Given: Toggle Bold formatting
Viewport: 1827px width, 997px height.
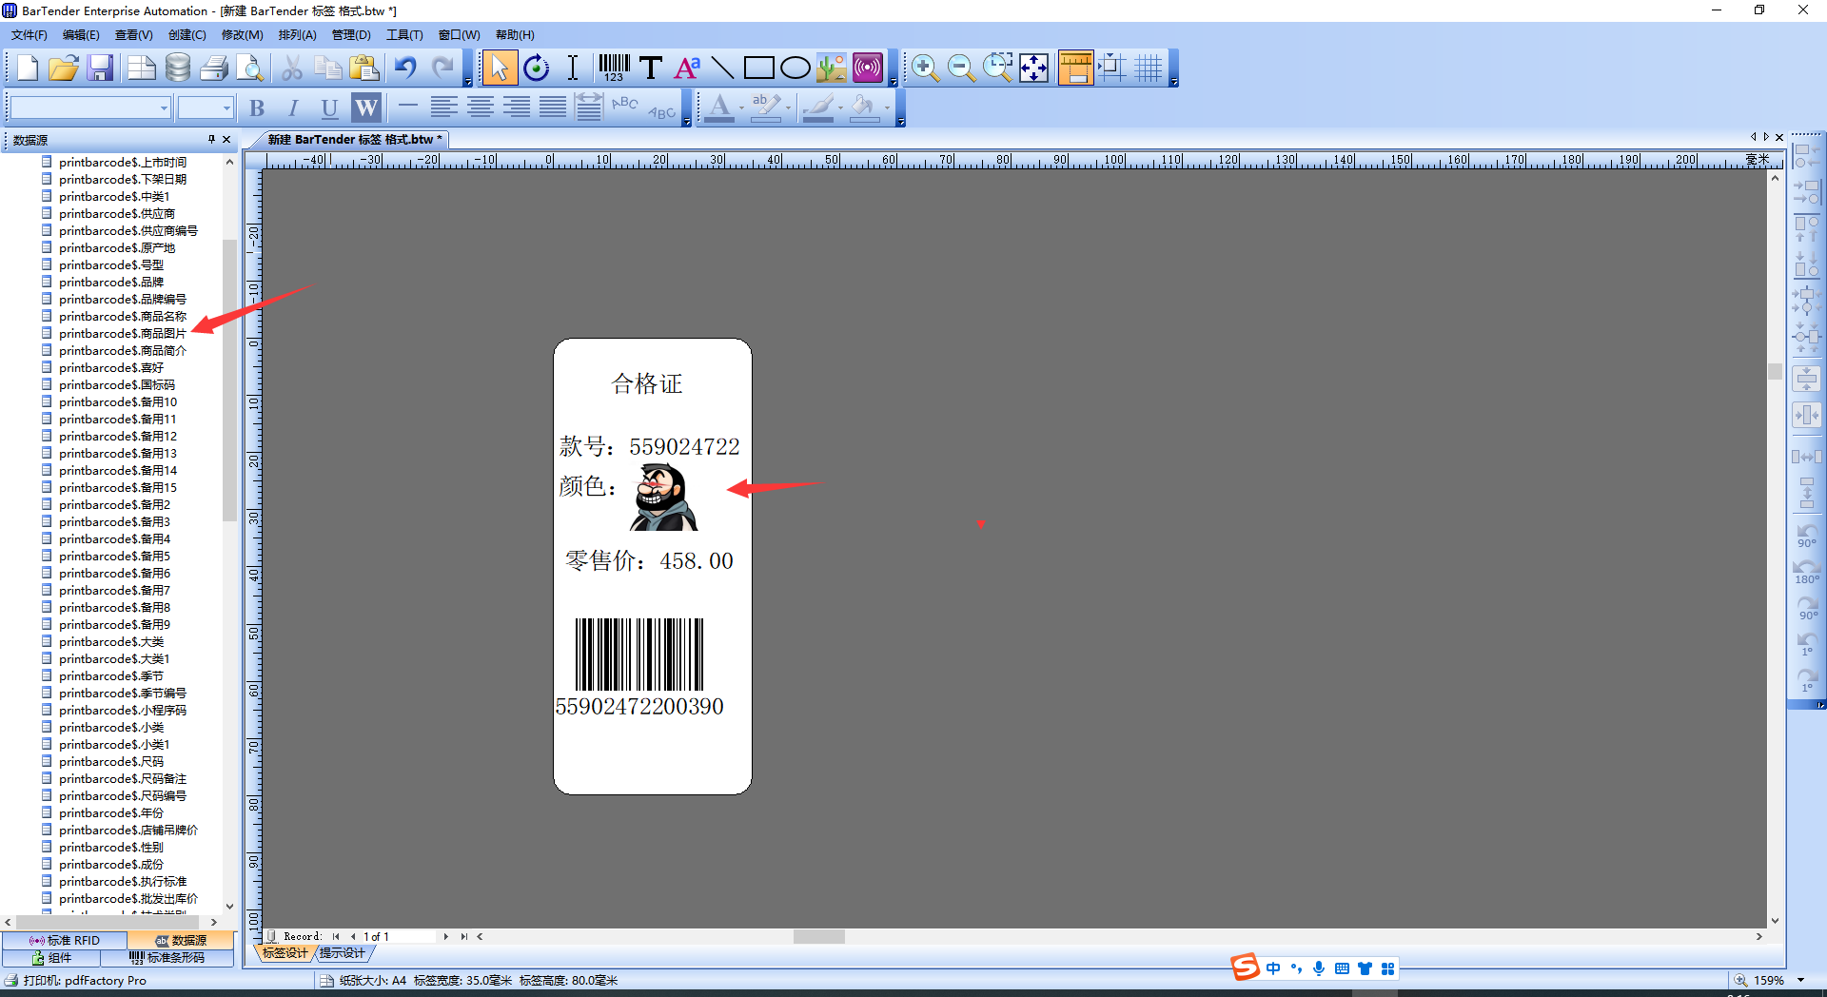Looking at the screenshot, I should point(257,108).
